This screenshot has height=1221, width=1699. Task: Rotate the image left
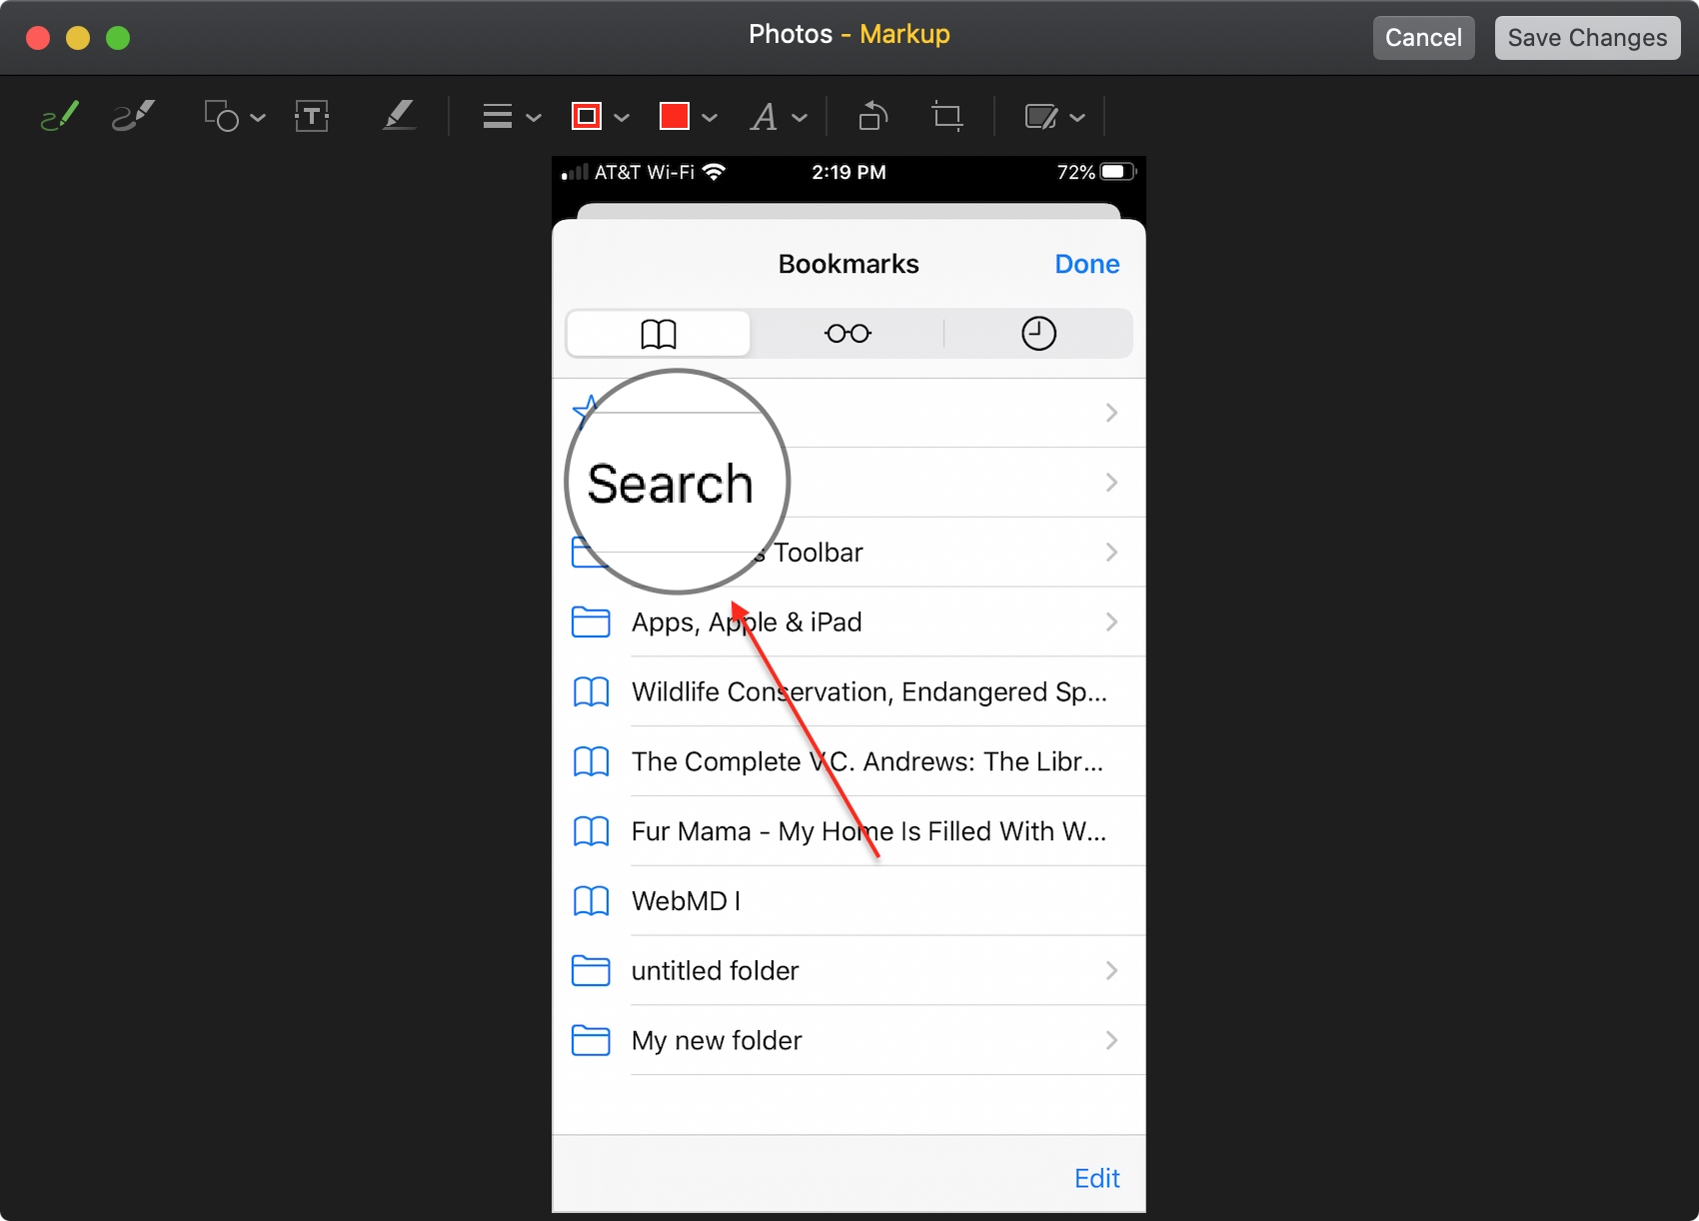tap(872, 117)
